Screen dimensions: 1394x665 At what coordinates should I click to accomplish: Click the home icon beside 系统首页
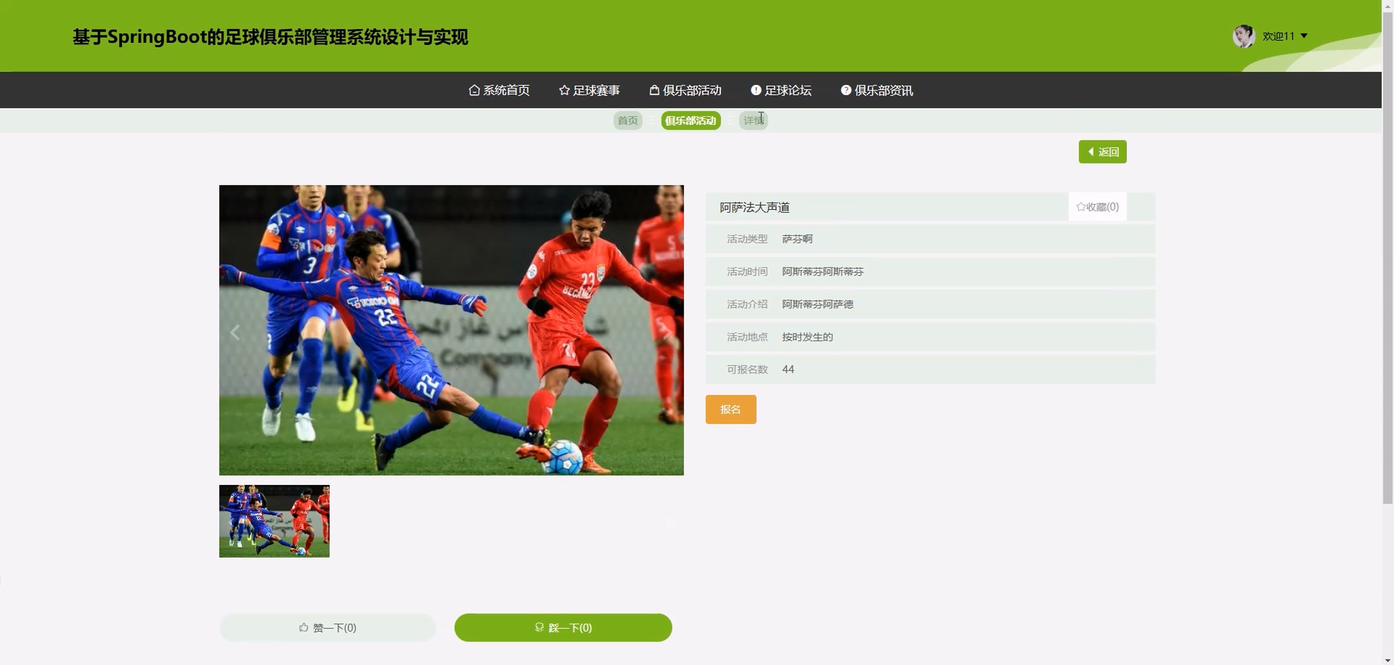point(474,90)
